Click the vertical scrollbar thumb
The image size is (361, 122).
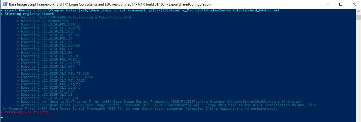(358, 16)
